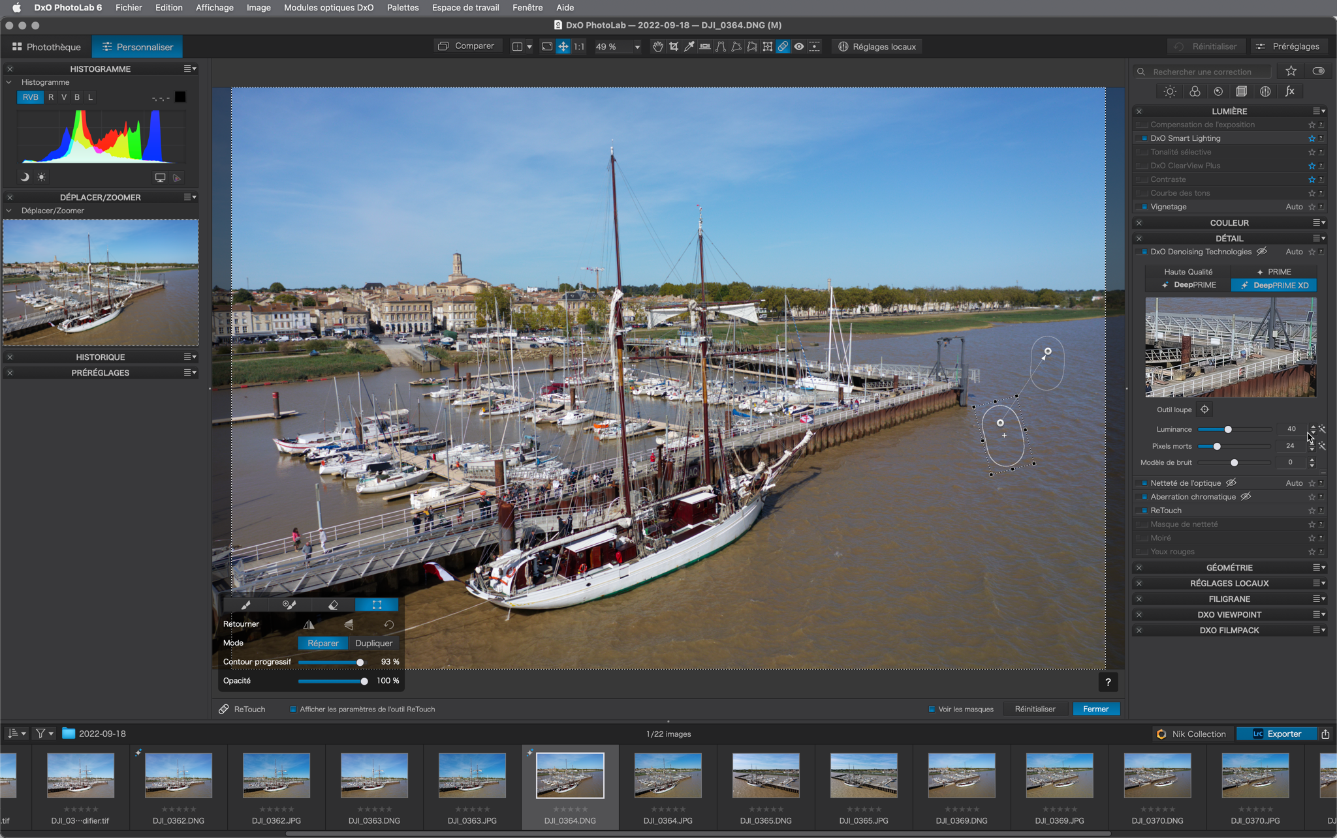The image size is (1337, 838).
Task: Select the hand pan tool
Action: tap(658, 46)
